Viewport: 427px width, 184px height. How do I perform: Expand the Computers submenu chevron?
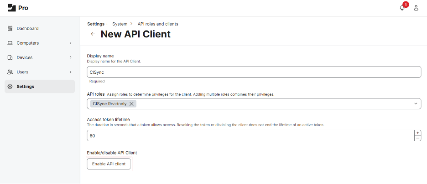click(x=71, y=43)
